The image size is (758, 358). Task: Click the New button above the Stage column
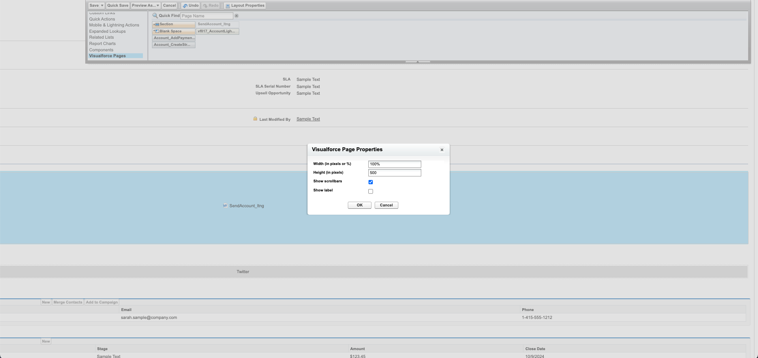(46, 341)
